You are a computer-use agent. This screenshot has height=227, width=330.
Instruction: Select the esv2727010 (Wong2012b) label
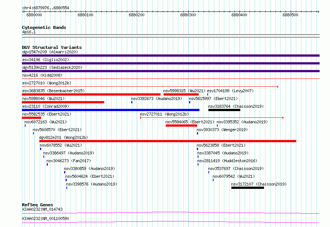pyautogui.click(x=47, y=83)
